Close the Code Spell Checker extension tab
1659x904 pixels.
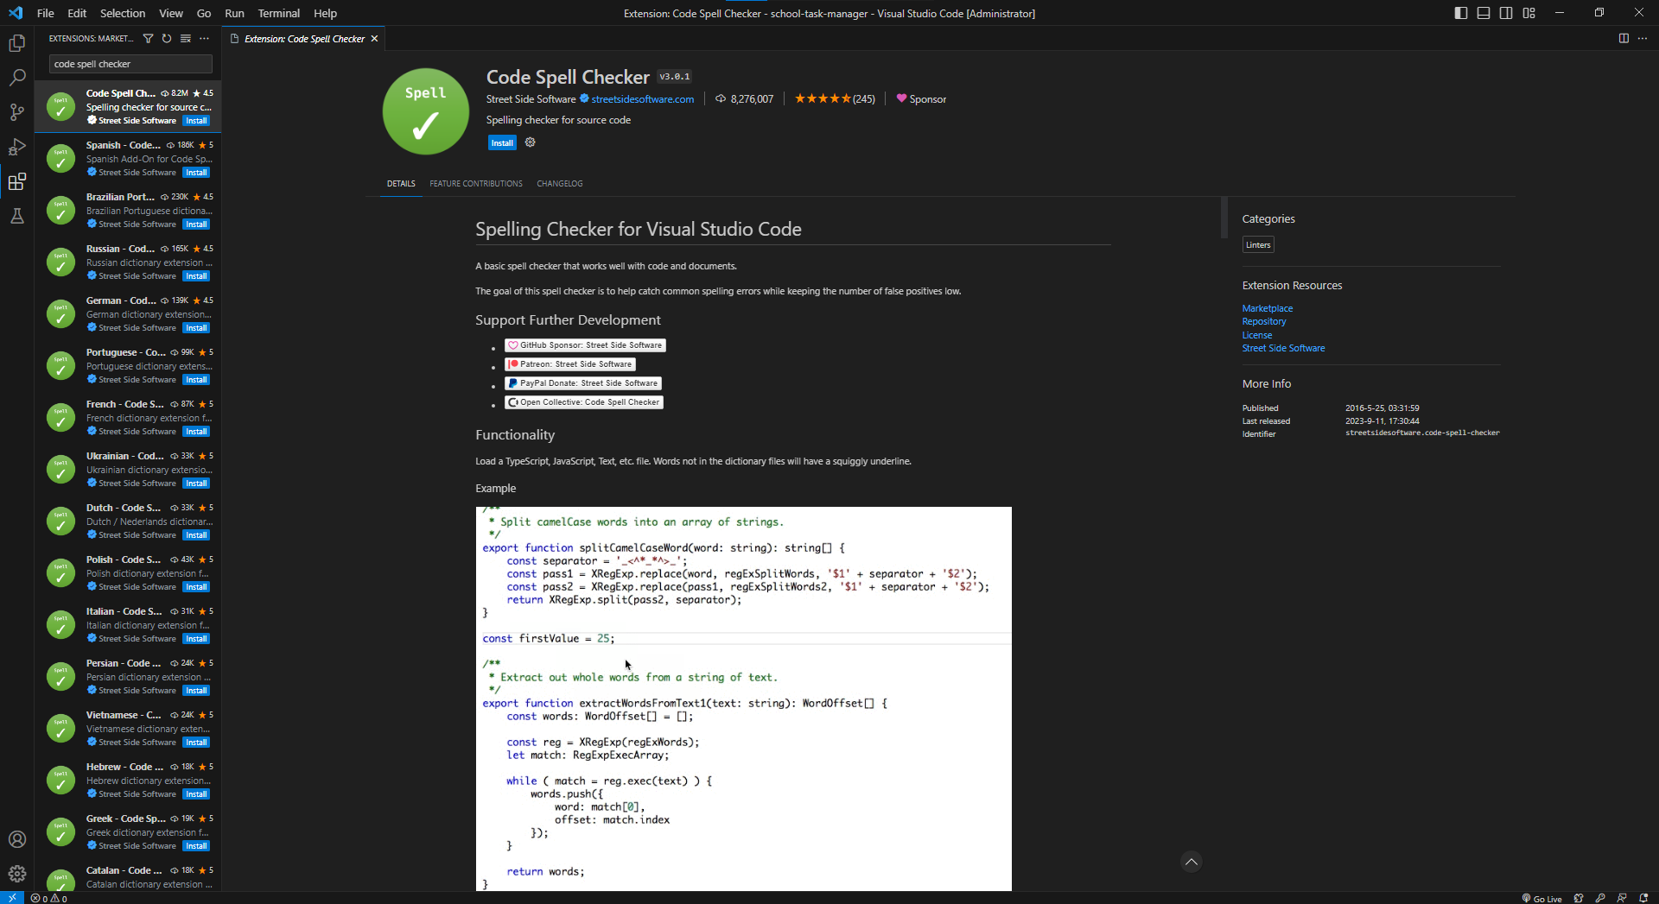tap(374, 39)
